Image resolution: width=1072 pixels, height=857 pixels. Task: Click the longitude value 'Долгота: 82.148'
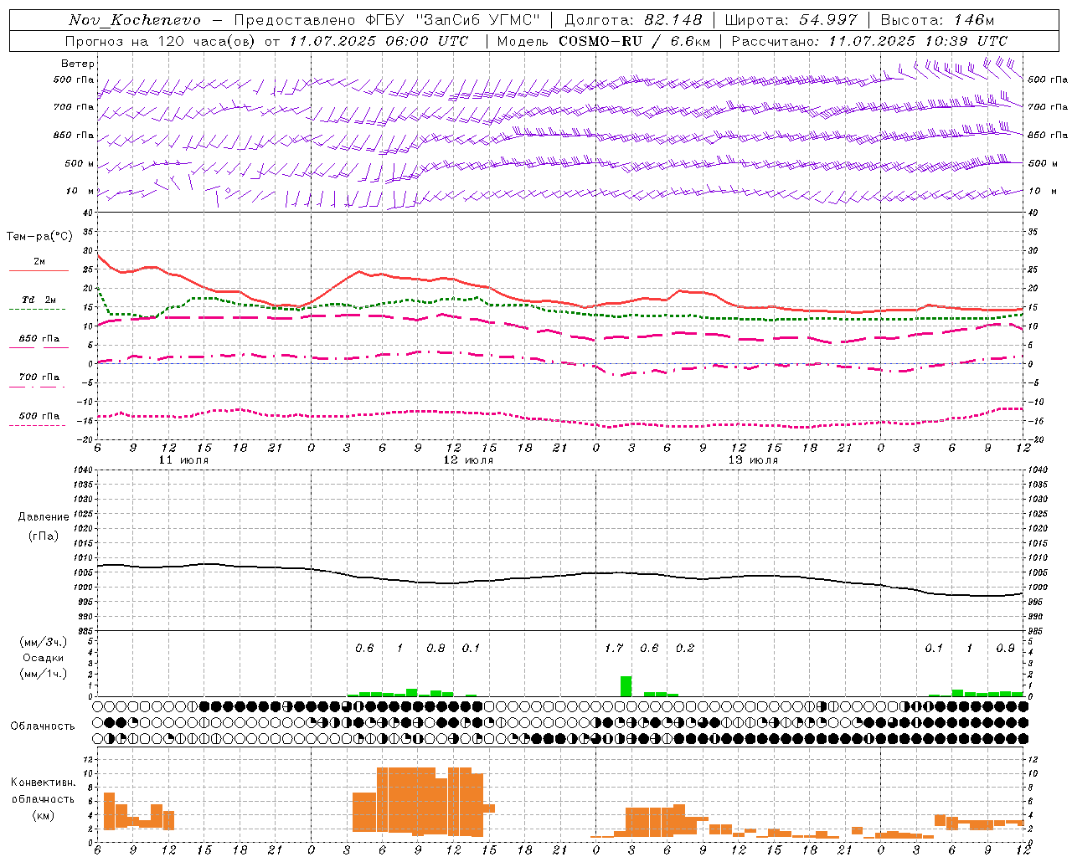point(633,20)
